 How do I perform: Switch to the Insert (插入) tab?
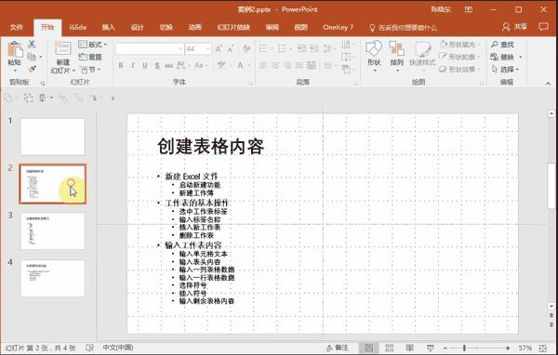(x=108, y=27)
